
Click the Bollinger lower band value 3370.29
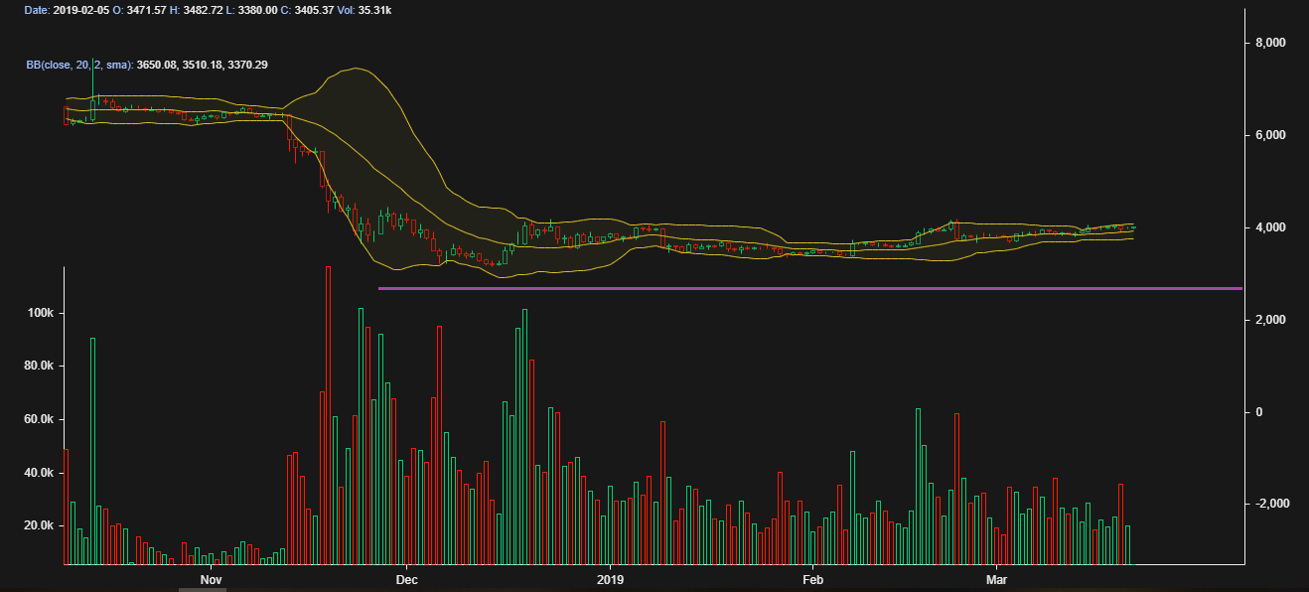[247, 65]
